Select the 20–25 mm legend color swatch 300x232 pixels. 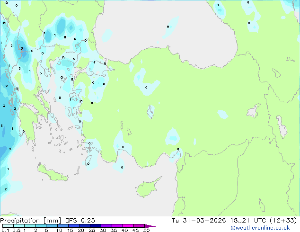click(84, 226)
